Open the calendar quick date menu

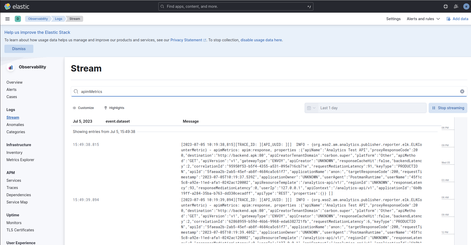tap(311, 108)
